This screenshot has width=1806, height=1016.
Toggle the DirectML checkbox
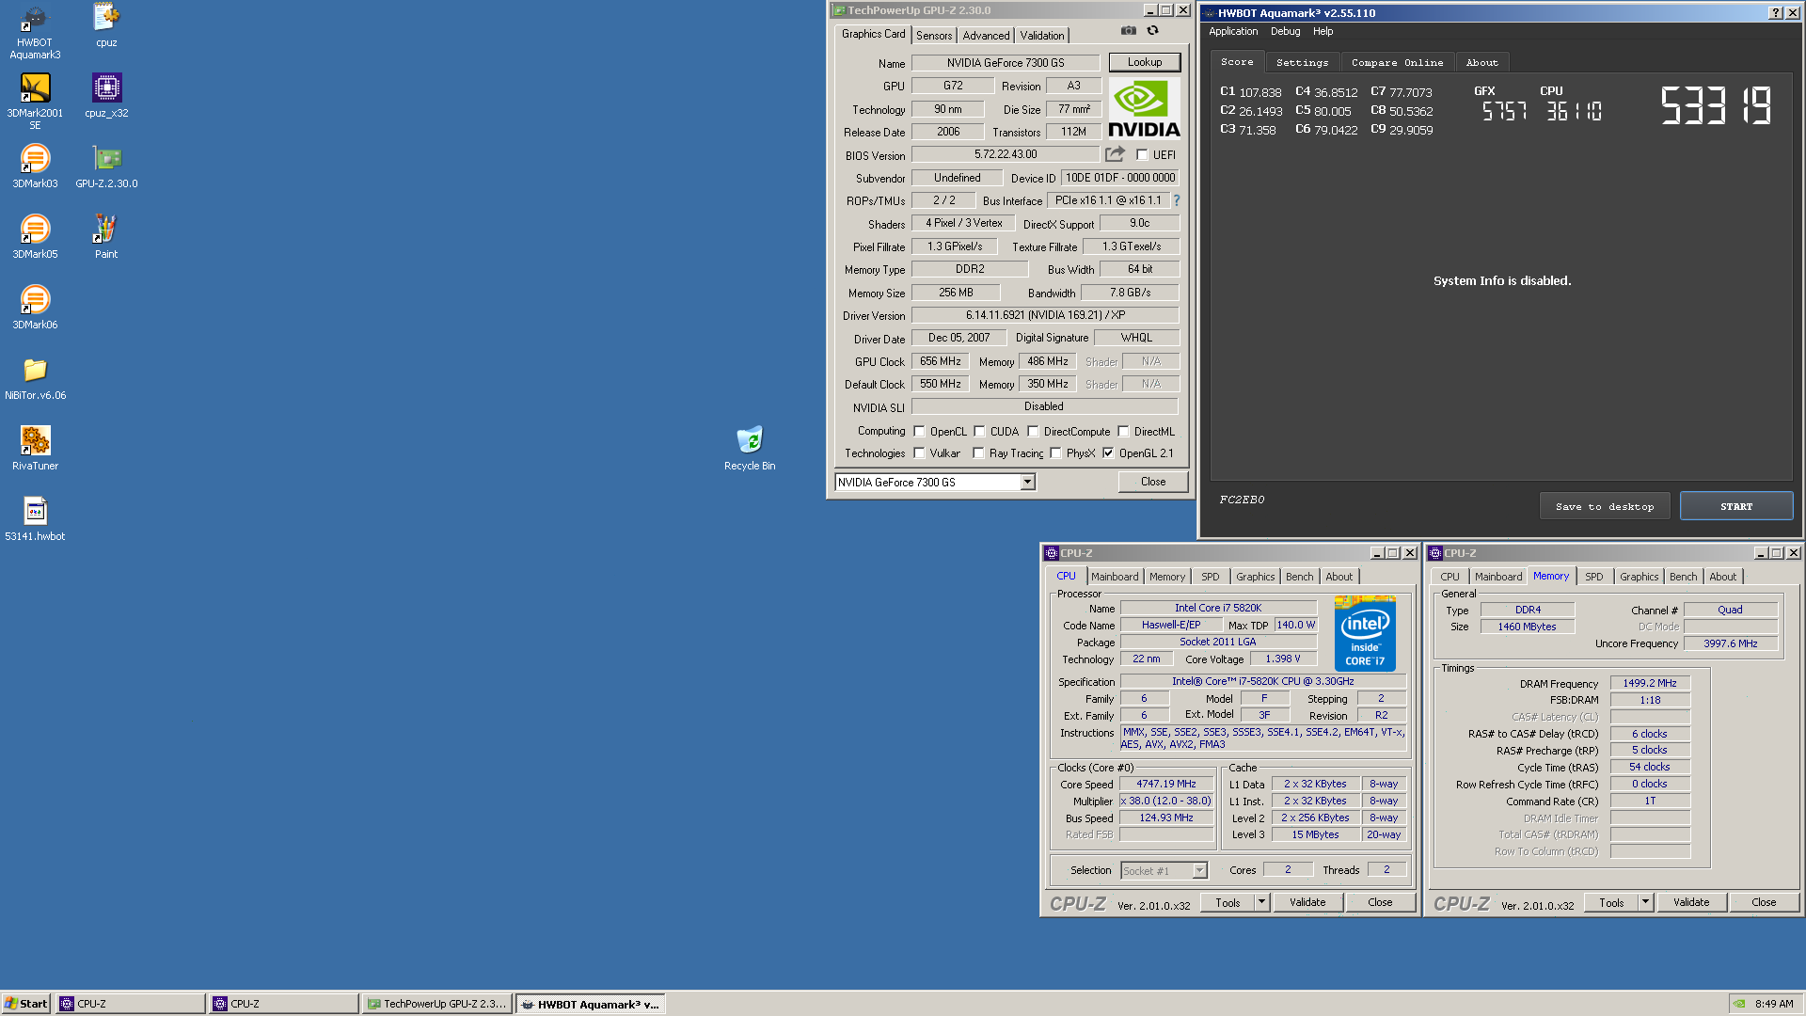[1123, 432]
